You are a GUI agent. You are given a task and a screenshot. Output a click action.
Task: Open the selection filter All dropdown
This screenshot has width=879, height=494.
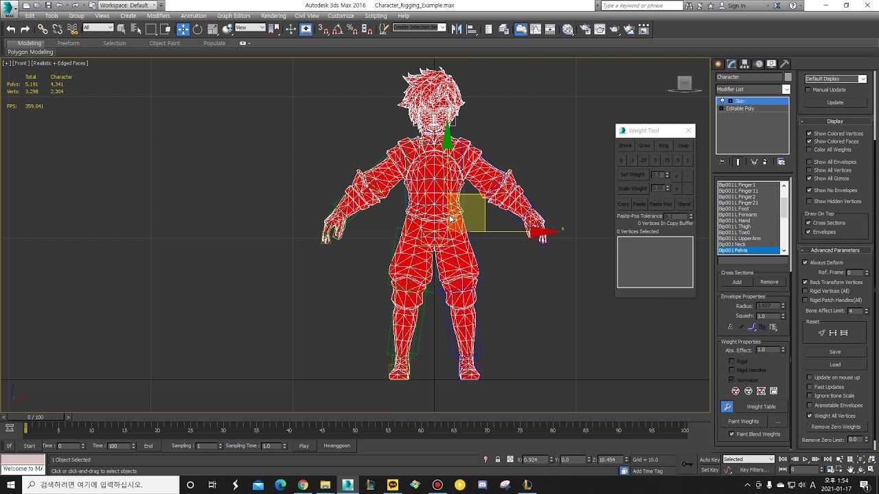tap(98, 27)
